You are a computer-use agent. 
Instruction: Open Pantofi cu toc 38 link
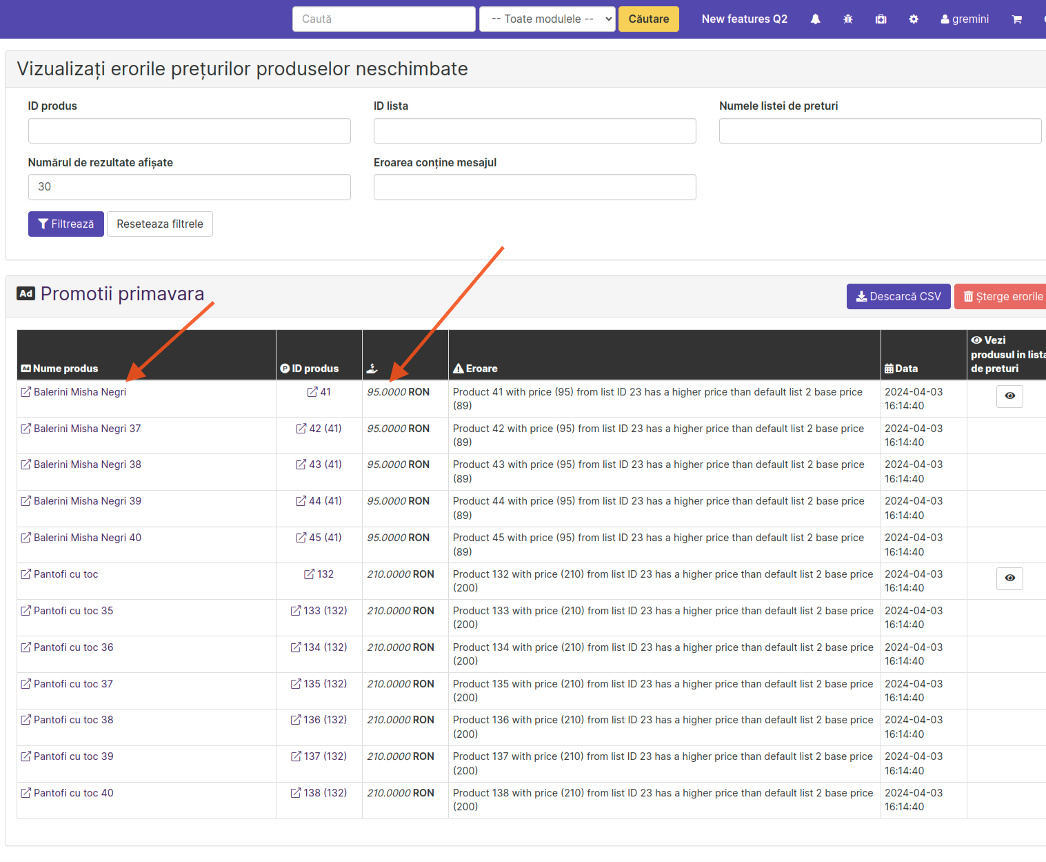pos(67,720)
